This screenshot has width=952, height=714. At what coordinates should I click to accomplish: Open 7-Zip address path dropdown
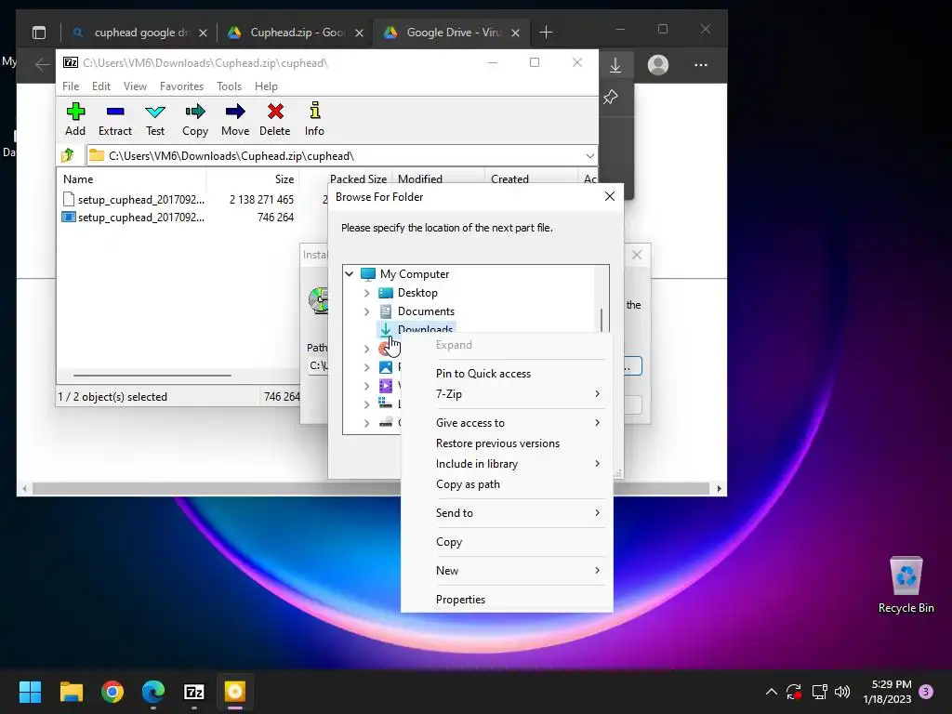coord(589,156)
